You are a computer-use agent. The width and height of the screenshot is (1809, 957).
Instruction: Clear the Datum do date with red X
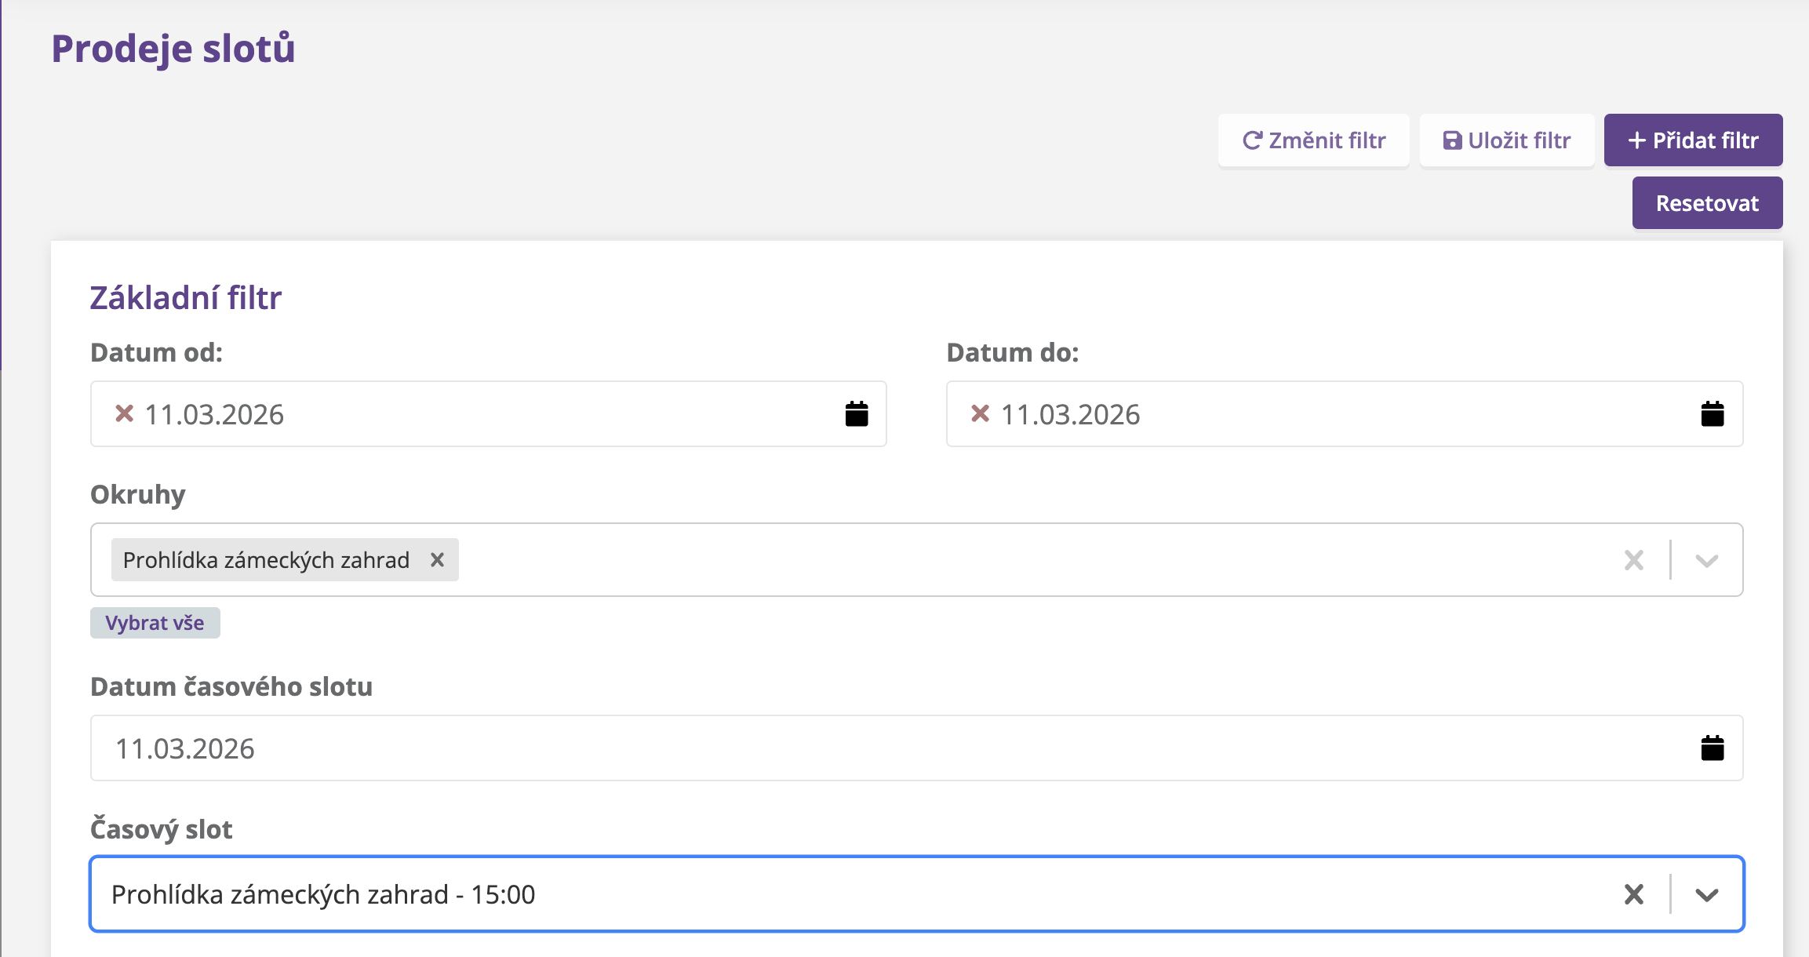980,413
